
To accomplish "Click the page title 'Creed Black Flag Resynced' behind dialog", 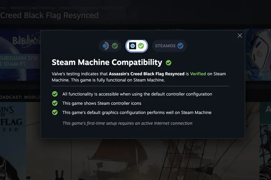I will [x=49, y=15].
